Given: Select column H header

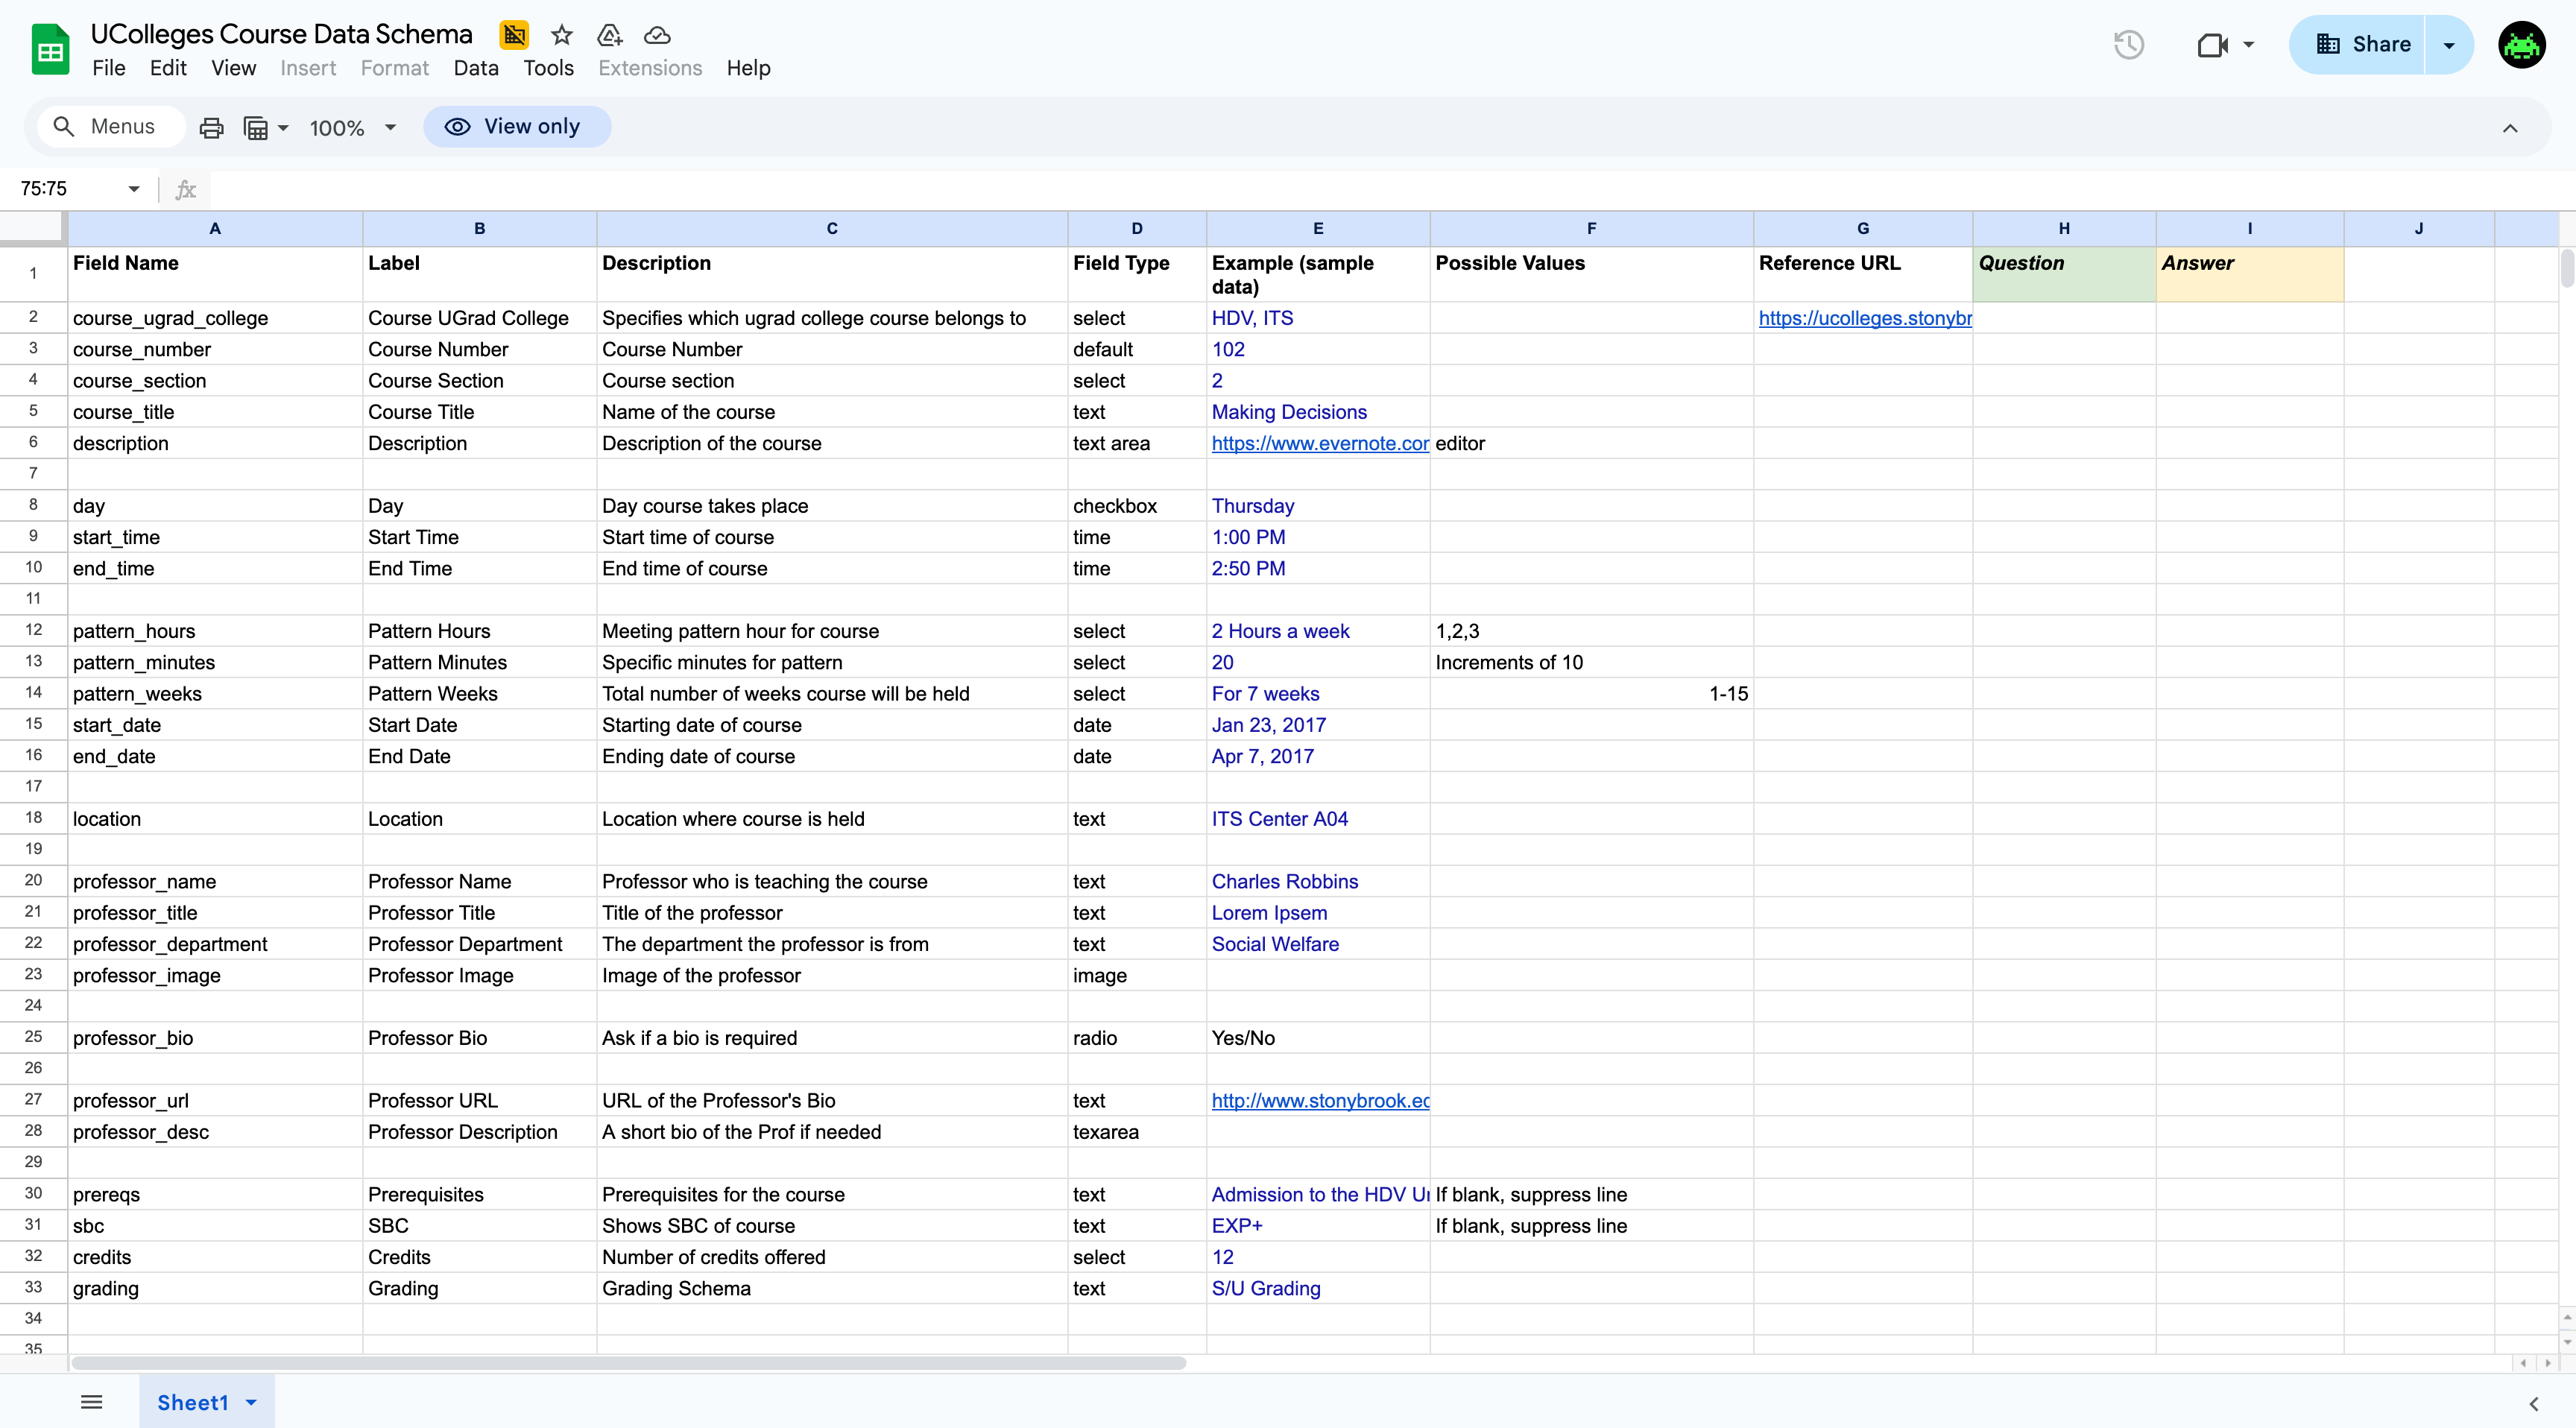Looking at the screenshot, I should coord(2064,229).
